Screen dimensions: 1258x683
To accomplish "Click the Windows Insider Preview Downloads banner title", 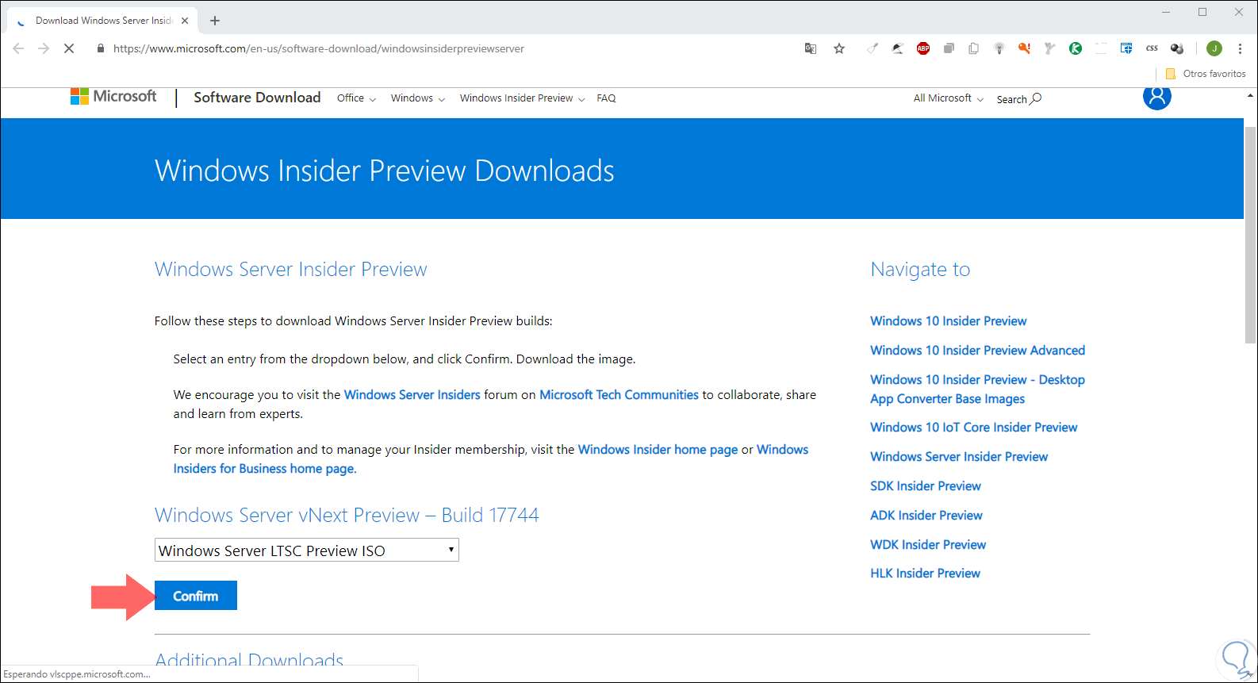I will (x=385, y=171).
